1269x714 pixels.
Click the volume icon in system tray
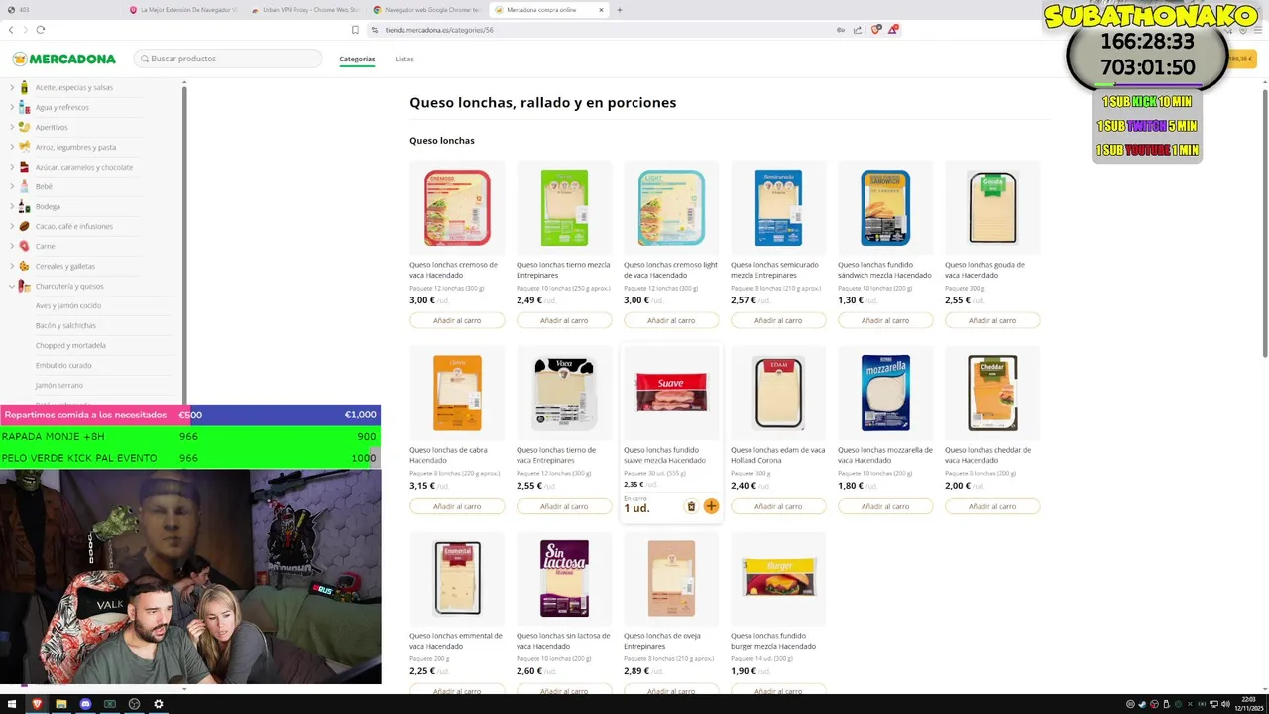1225,704
